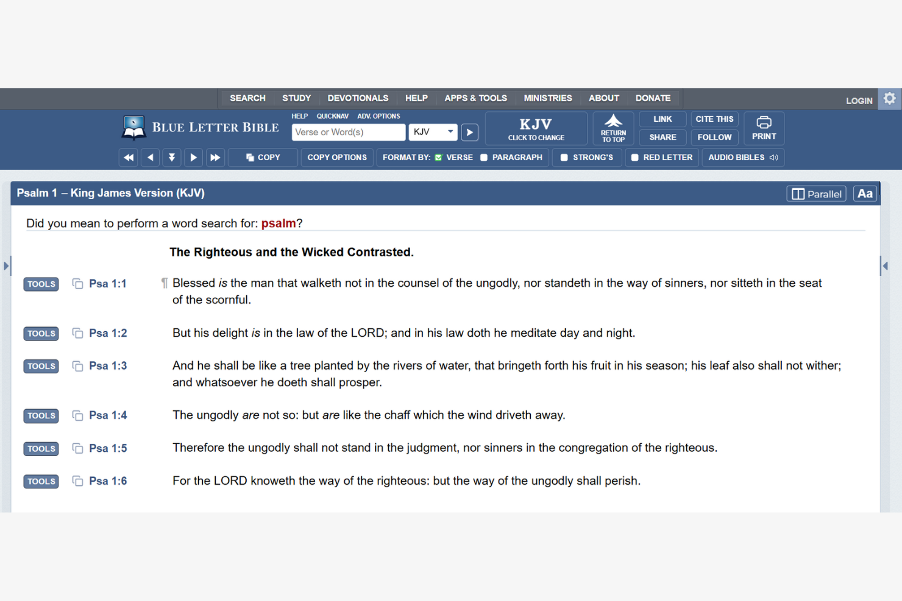This screenshot has width=902, height=601.
Task: Open the Psa 1:1 verse link
Action: 108,284
